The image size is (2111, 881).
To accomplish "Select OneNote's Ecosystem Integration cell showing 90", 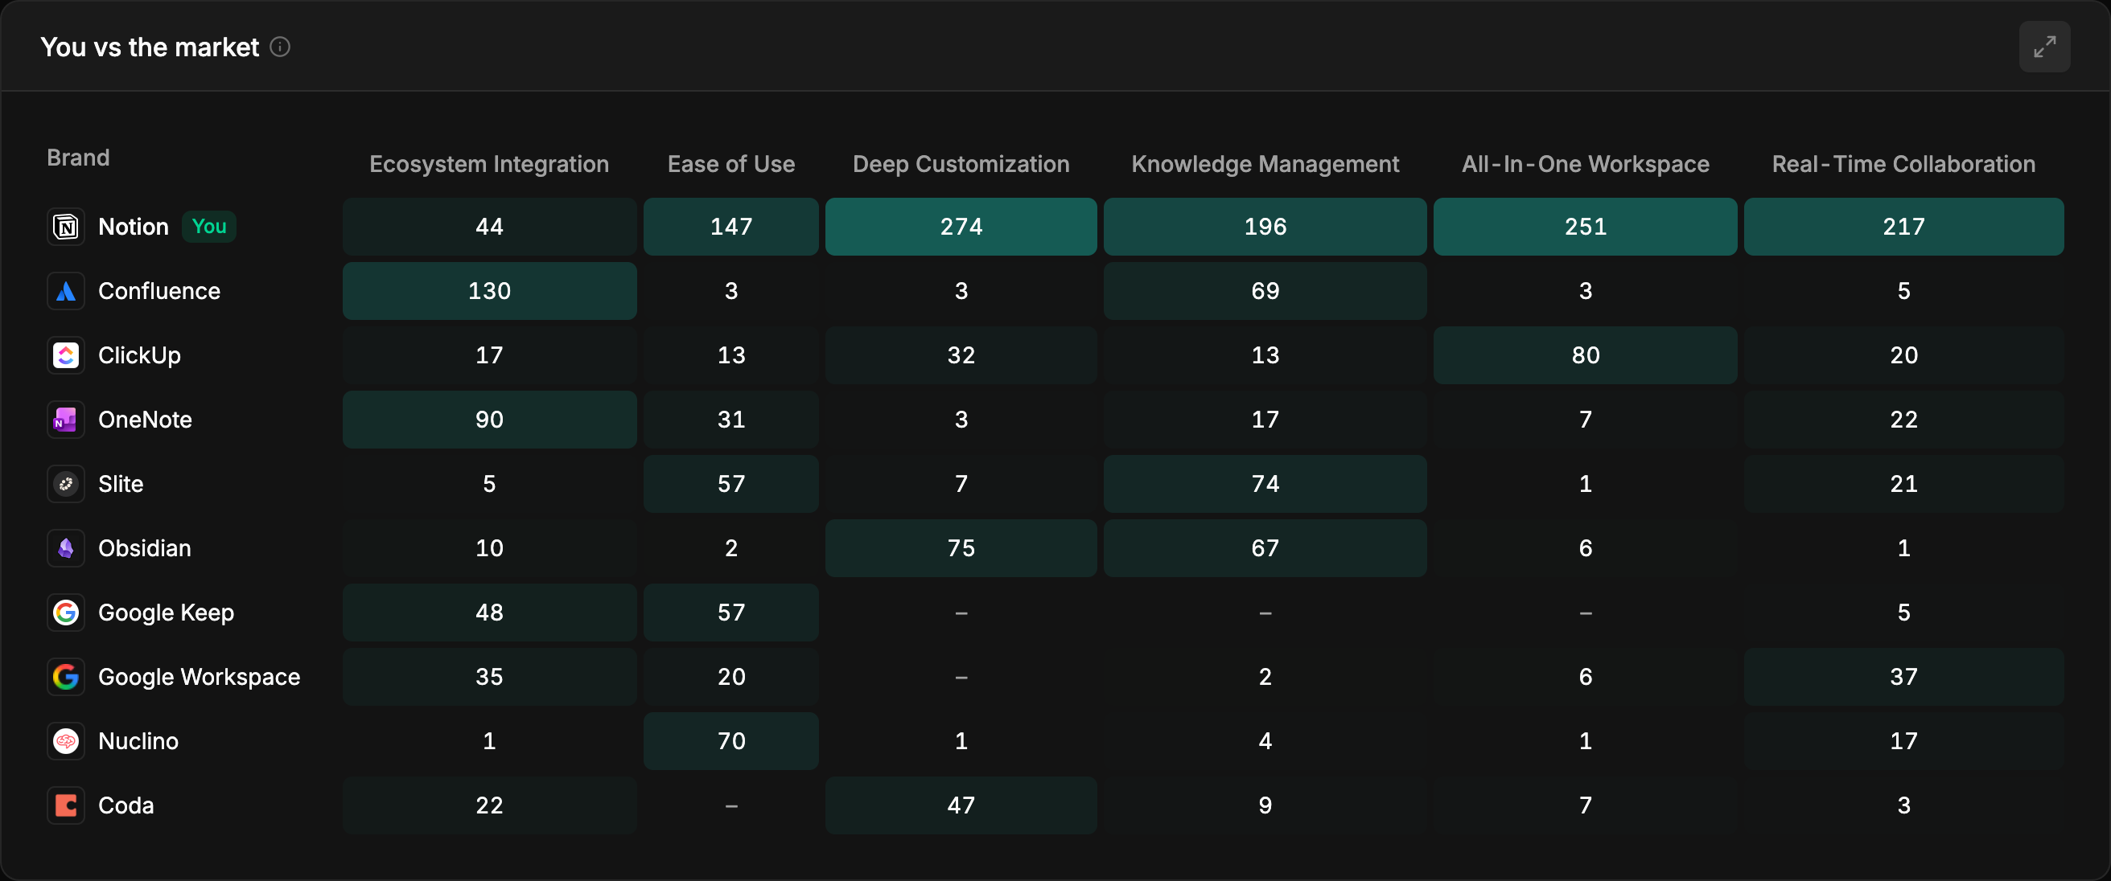I will click(x=489, y=420).
